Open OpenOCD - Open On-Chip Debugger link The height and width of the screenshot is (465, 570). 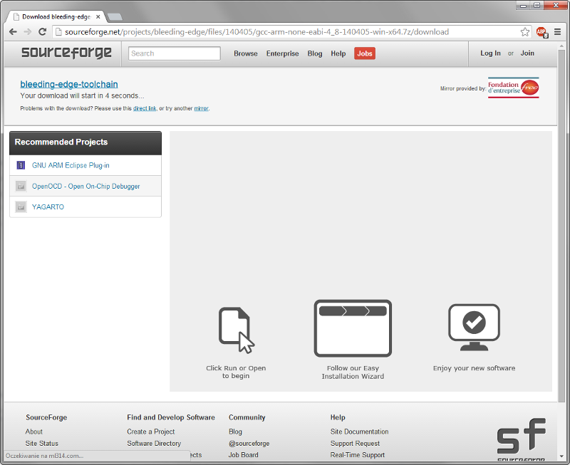coord(85,186)
